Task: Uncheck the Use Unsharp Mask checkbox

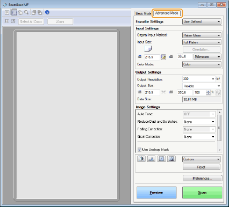Action: 139,150
